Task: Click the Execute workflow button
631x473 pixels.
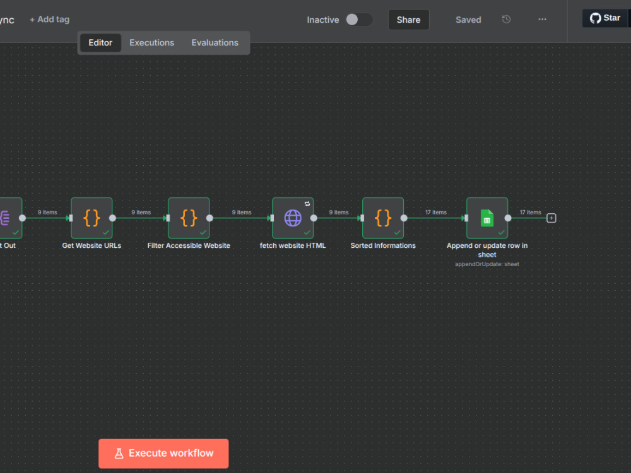Action: 163,453
